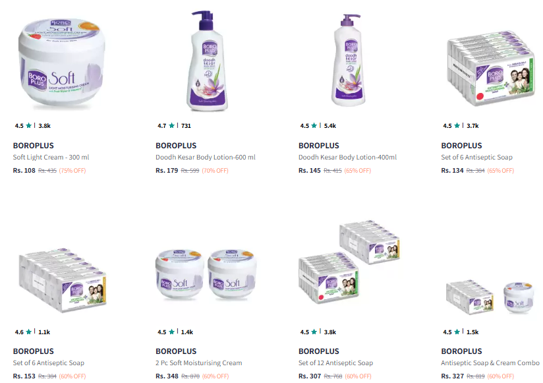This screenshot has height=383, width=543.
Task: Open the Doodh Kesar Body Lotion-600 ml bottle image
Action: coord(208,61)
